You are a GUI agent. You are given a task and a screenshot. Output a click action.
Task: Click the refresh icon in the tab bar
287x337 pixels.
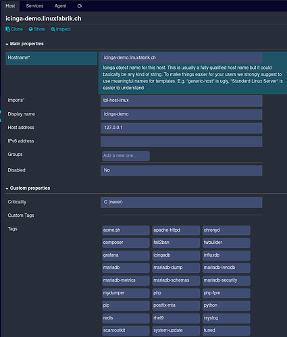pos(80,6)
